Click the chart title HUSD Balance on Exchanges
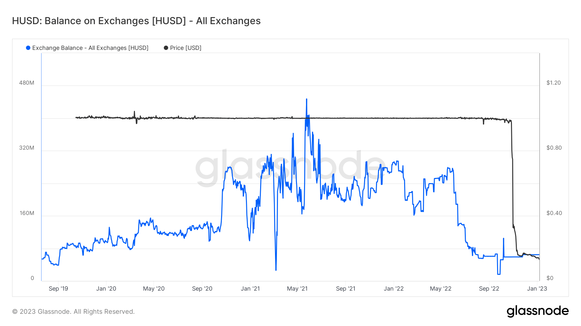This screenshot has height=326, width=581. (136, 21)
